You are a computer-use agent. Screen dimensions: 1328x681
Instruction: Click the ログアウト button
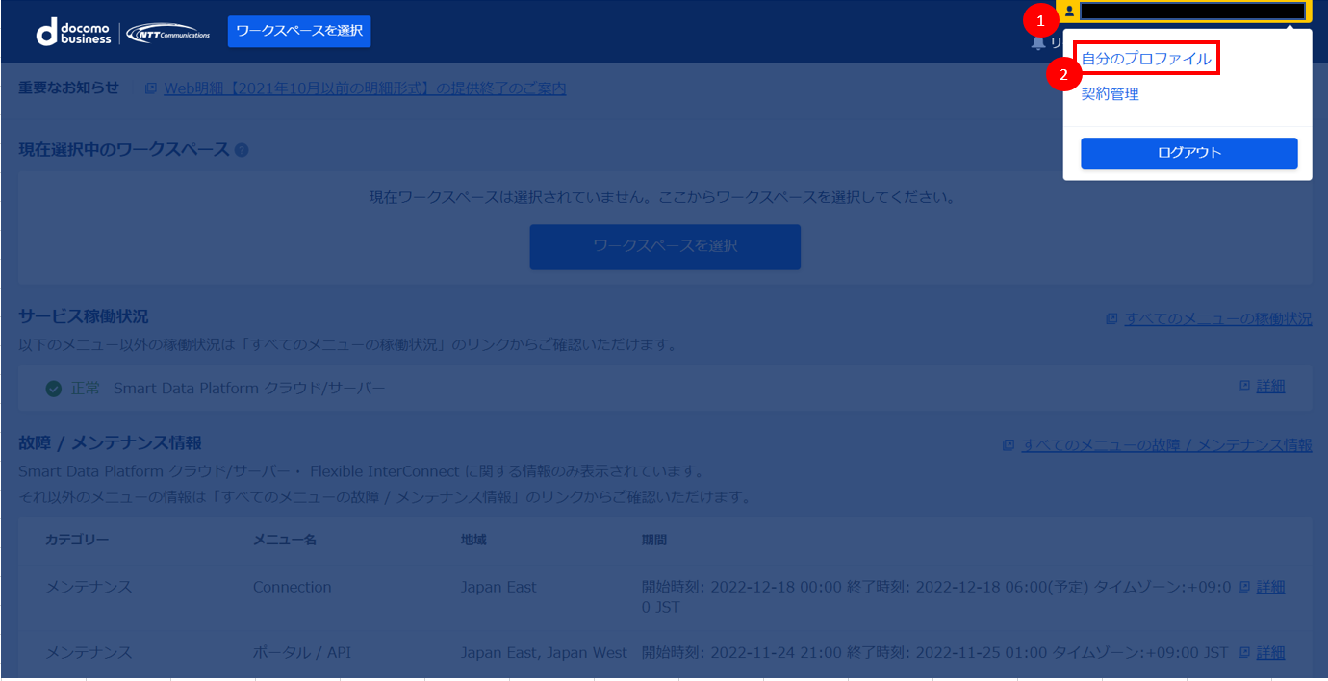tap(1189, 153)
